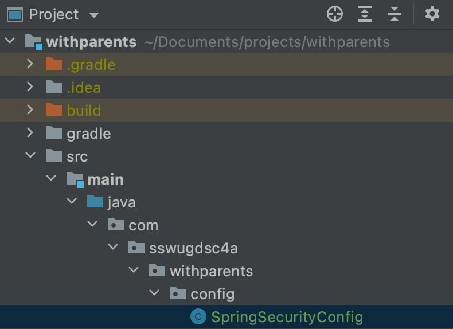Screen dimensions: 453x329
Task: Click the orange .gradle excluded folder icon
Action: [54, 64]
